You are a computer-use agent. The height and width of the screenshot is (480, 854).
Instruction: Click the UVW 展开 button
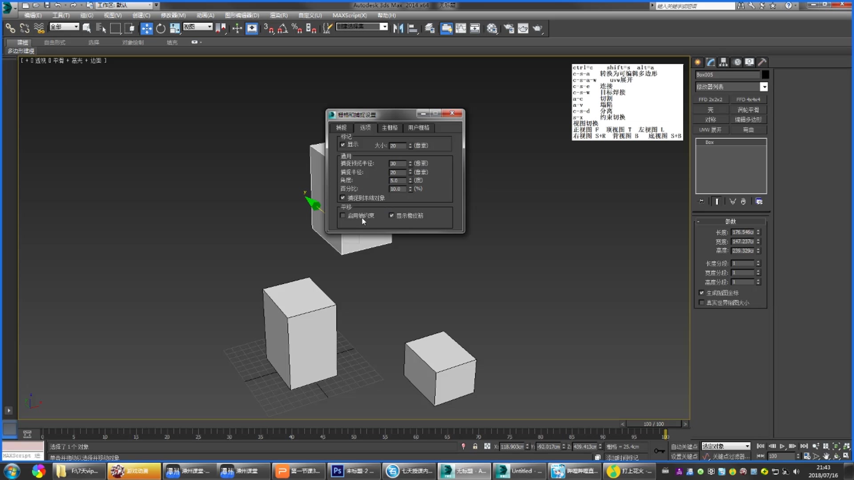(711, 129)
